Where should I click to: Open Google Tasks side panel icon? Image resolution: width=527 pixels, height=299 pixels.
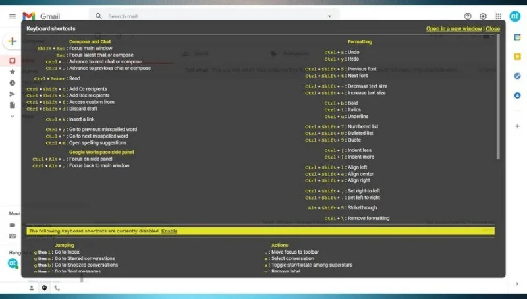(x=517, y=76)
